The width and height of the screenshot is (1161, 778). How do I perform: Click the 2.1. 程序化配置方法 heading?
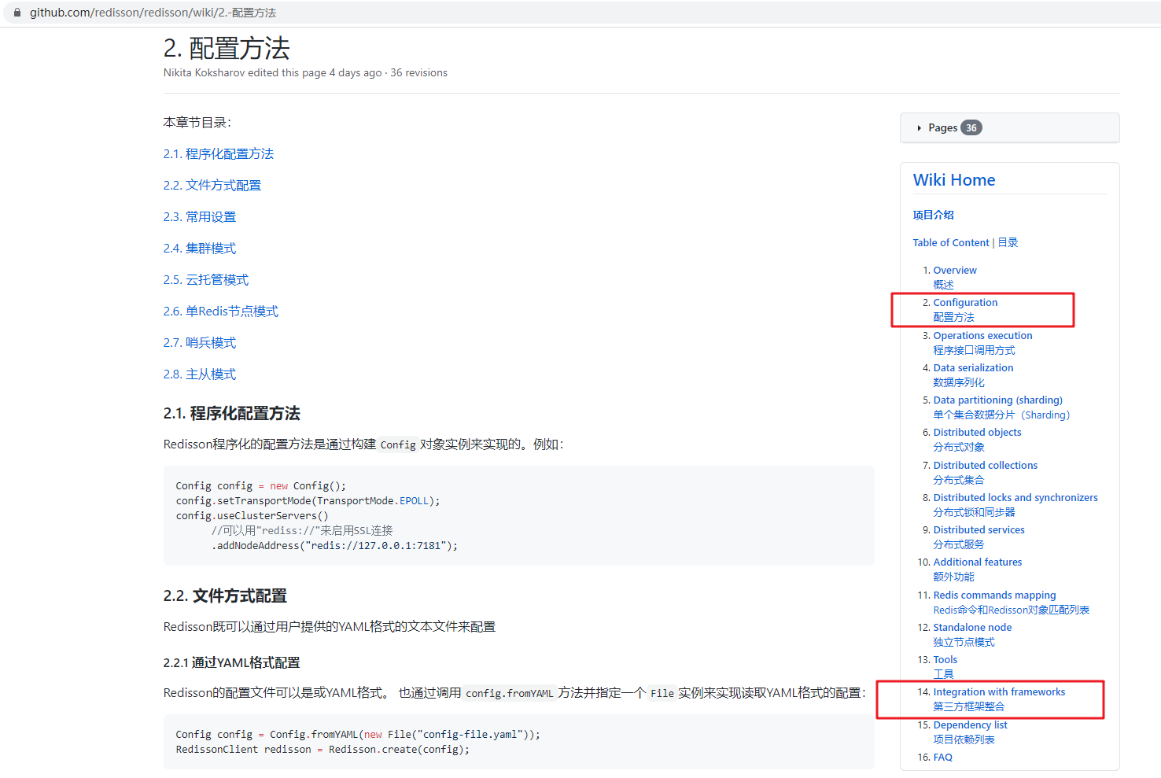(232, 414)
